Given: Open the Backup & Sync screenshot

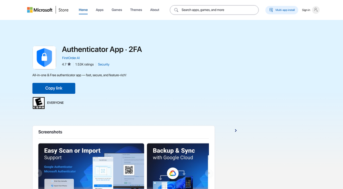Looking at the screenshot, I should pyautogui.click(x=178, y=166).
